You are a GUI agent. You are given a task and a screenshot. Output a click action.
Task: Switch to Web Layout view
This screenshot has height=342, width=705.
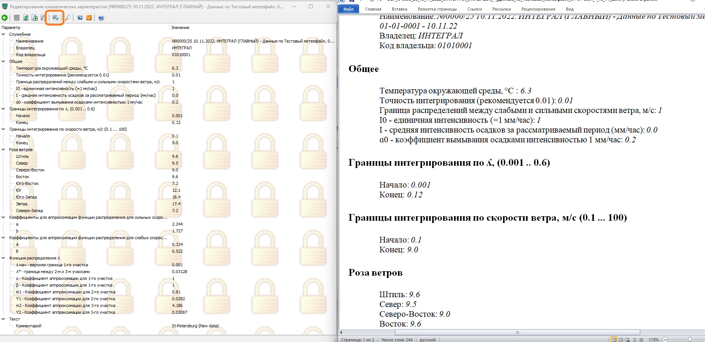point(628,340)
